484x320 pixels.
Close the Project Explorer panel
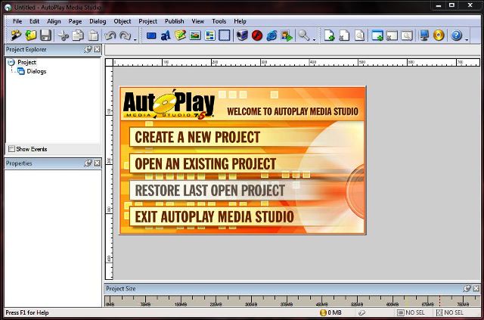(x=97, y=49)
